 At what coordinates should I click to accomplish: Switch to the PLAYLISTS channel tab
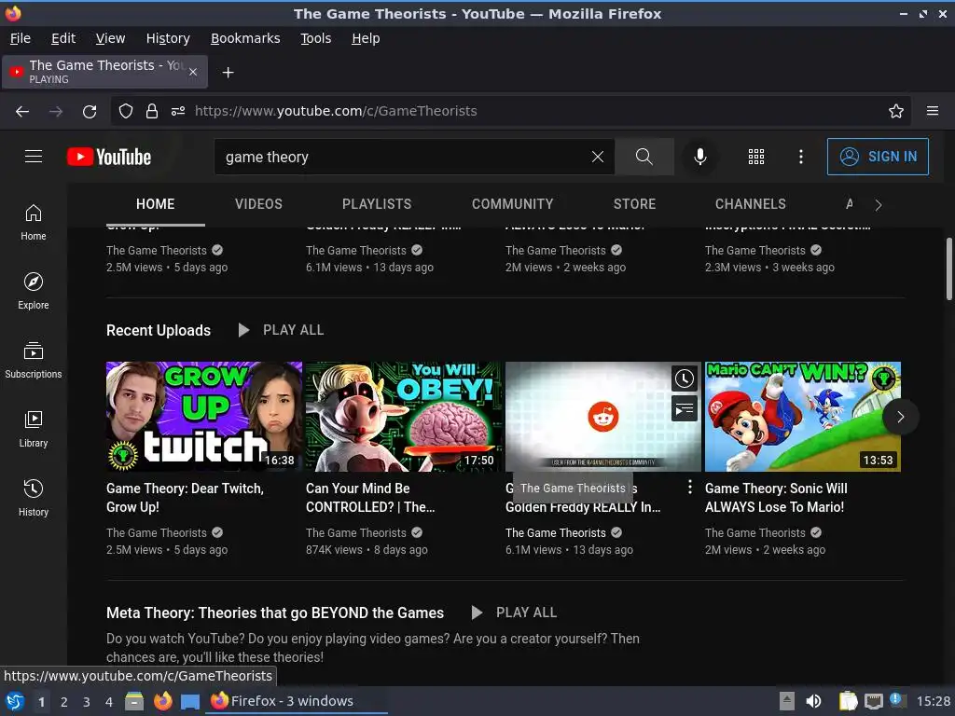click(377, 204)
